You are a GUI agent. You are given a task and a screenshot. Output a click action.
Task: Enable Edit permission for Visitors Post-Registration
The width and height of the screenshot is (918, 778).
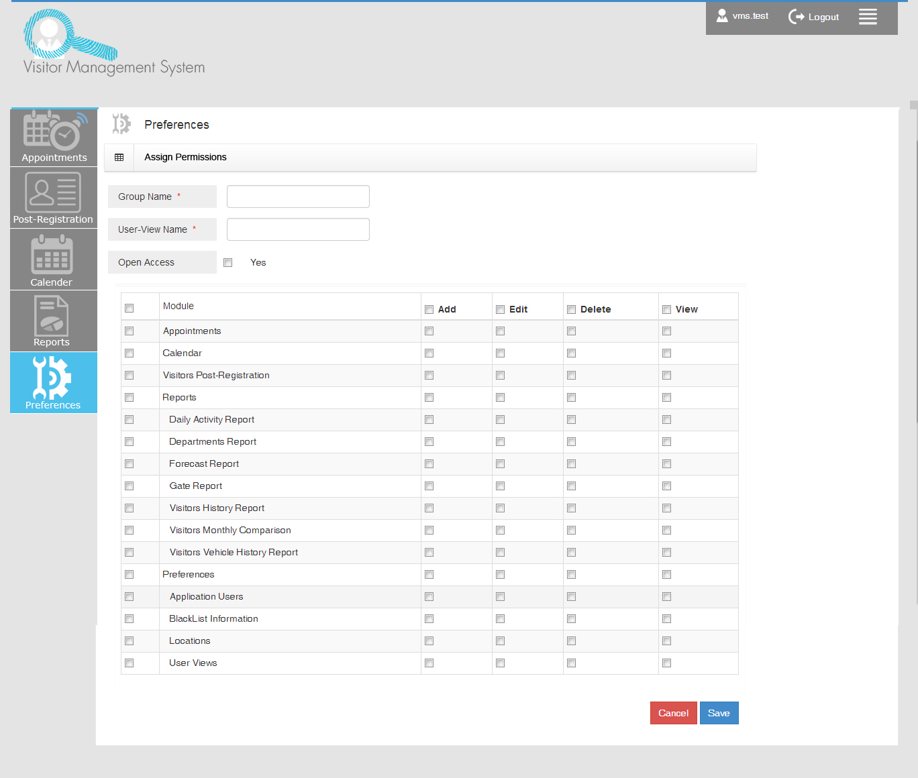point(501,376)
